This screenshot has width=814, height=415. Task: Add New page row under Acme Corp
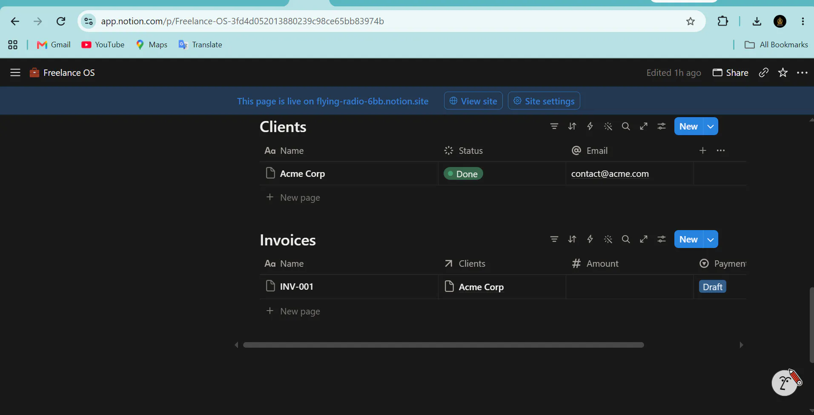pyautogui.click(x=293, y=197)
